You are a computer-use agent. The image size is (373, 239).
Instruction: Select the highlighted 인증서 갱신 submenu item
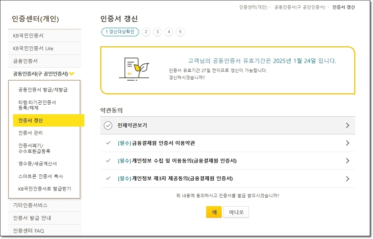tap(49, 120)
